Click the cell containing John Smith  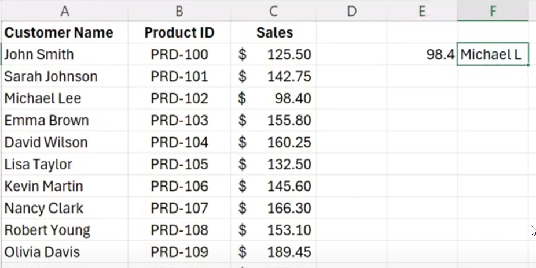pyautogui.click(x=39, y=55)
